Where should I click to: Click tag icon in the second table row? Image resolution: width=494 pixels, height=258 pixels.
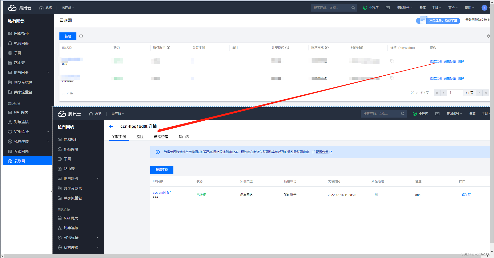(392, 78)
